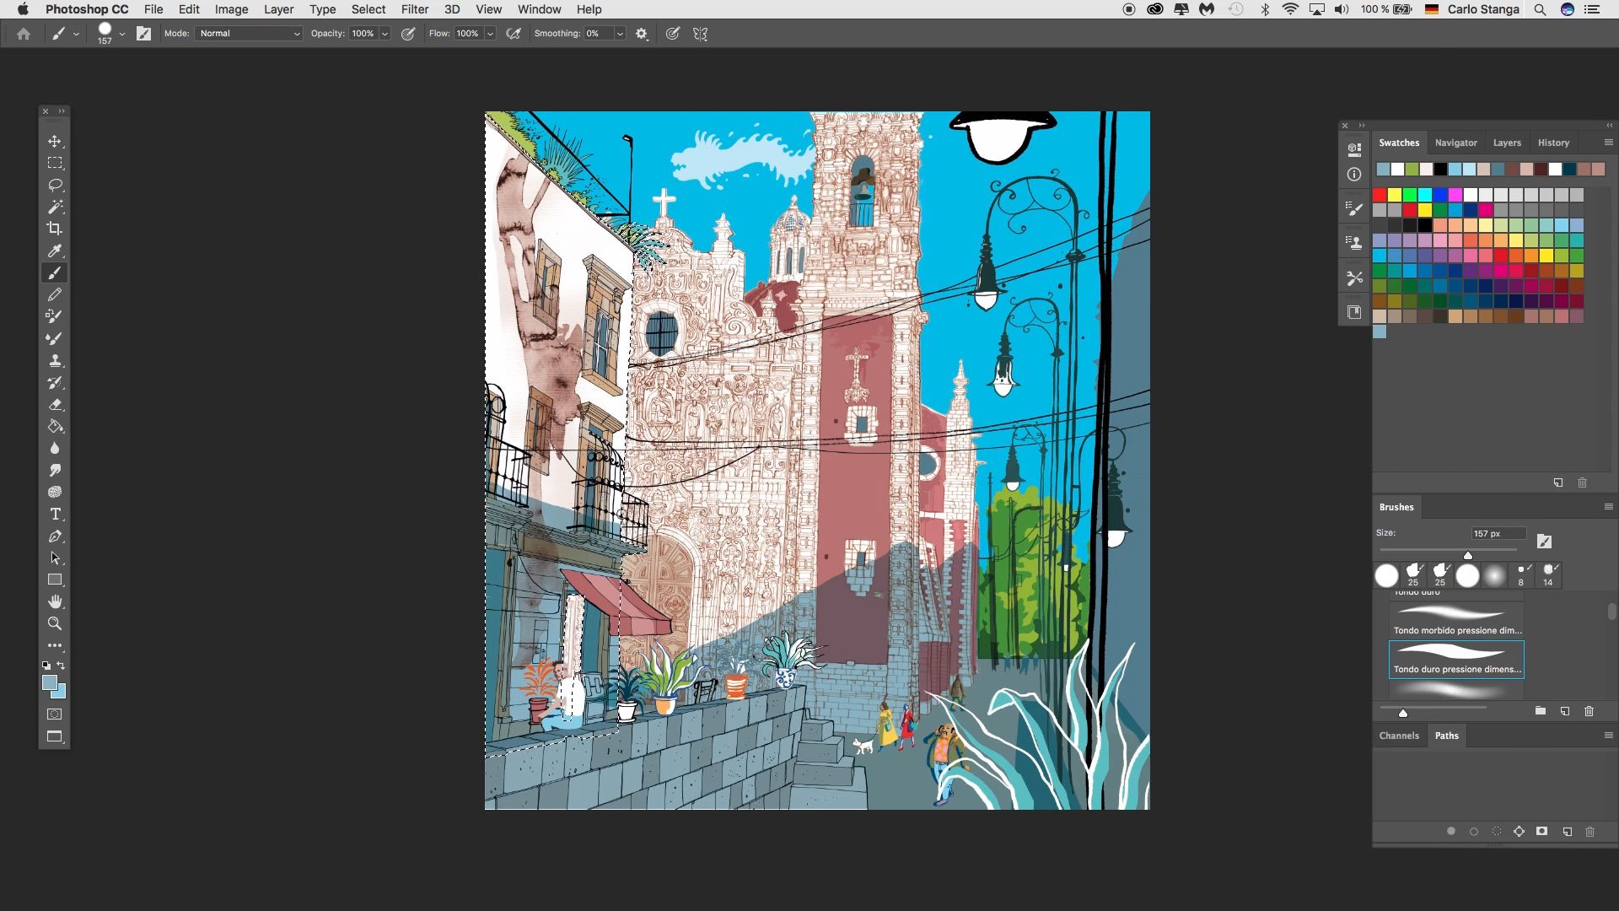1619x911 pixels.
Task: Select the Lasso tool
Action: click(55, 185)
